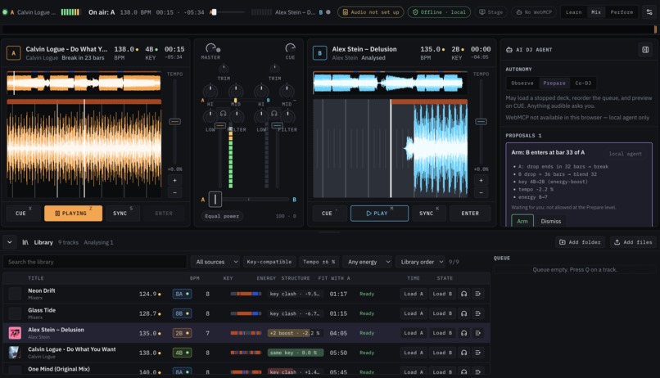This screenshot has width=660, height=378.
Task: Toggle the Tempo ±6 % filter
Action: click(319, 262)
